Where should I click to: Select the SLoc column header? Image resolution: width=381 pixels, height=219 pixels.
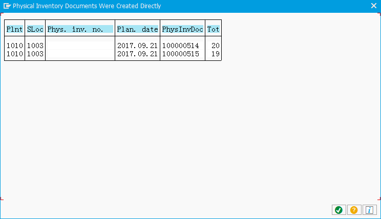click(x=35, y=29)
